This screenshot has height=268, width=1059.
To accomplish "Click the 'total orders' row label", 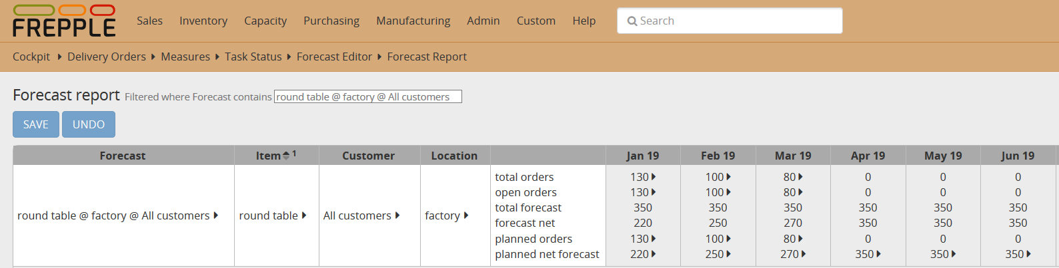I will click(x=524, y=177).
